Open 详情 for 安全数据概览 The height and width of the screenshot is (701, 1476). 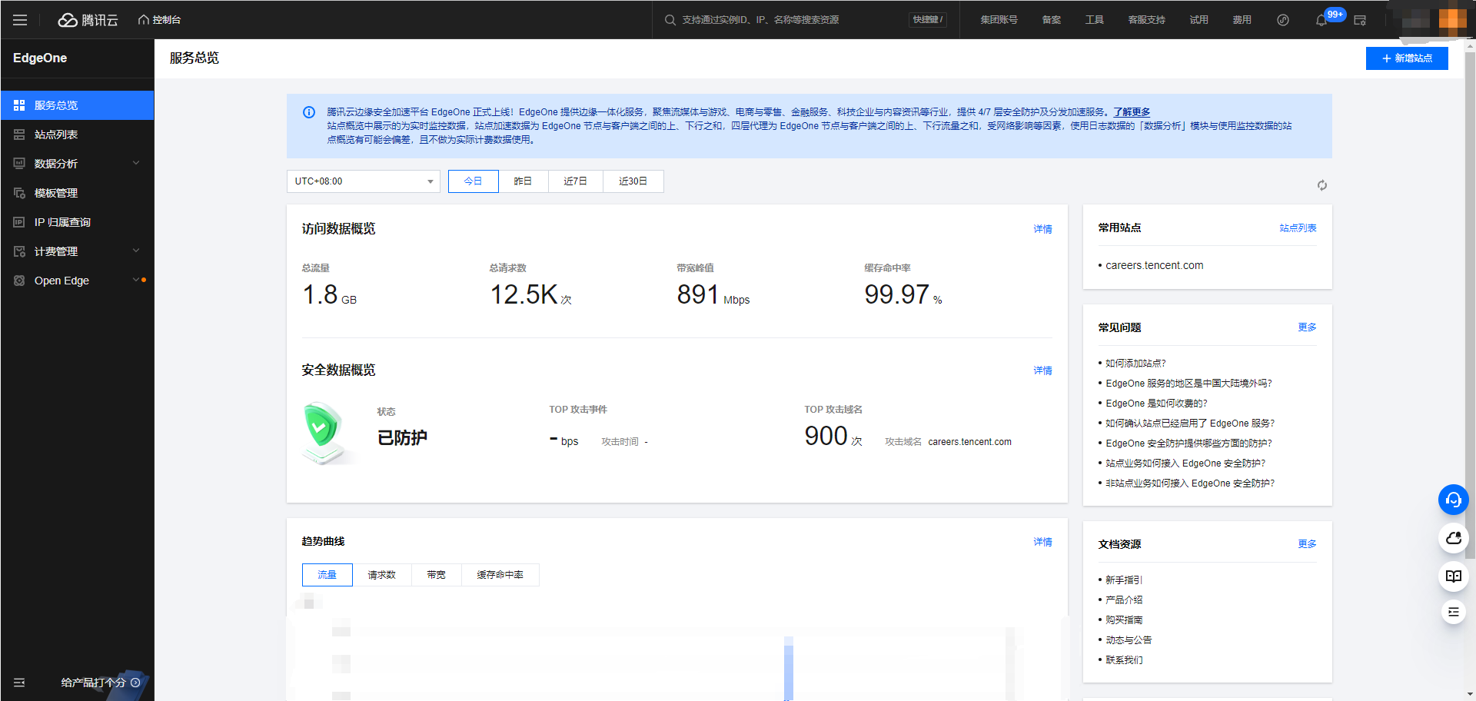(x=1042, y=370)
